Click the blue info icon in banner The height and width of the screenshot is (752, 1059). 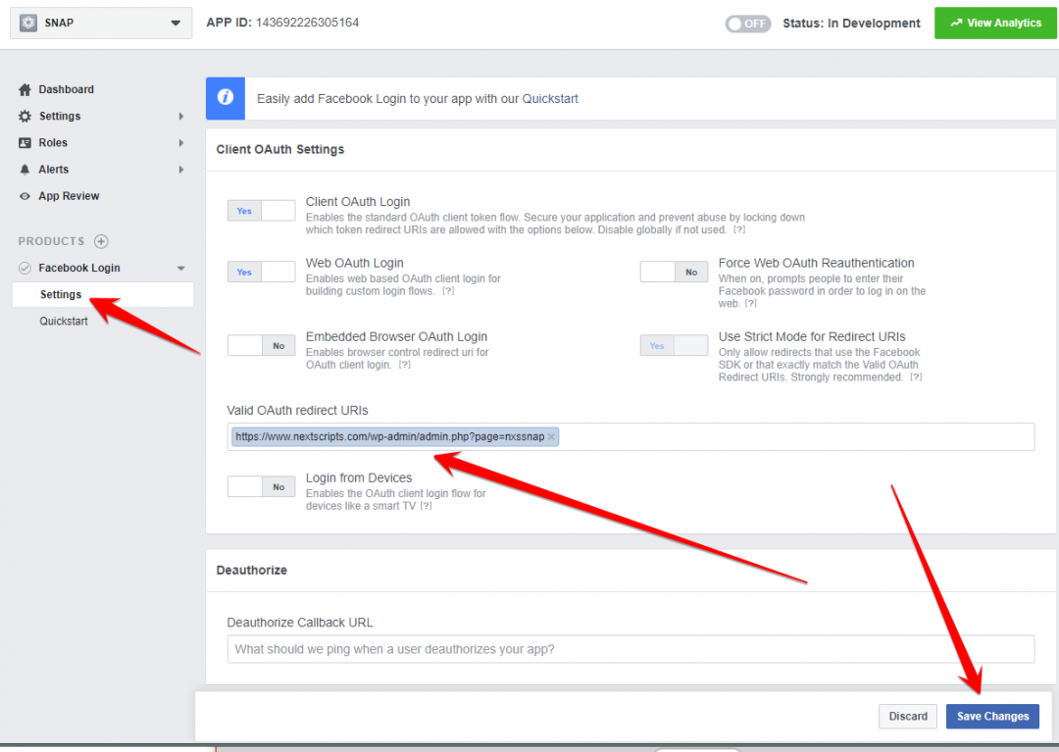coord(226,98)
